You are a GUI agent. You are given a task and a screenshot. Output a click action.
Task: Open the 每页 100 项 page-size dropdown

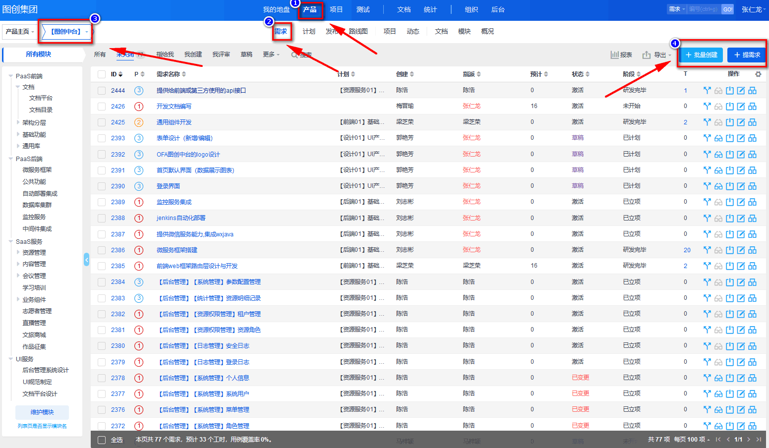click(x=692, y=440)
